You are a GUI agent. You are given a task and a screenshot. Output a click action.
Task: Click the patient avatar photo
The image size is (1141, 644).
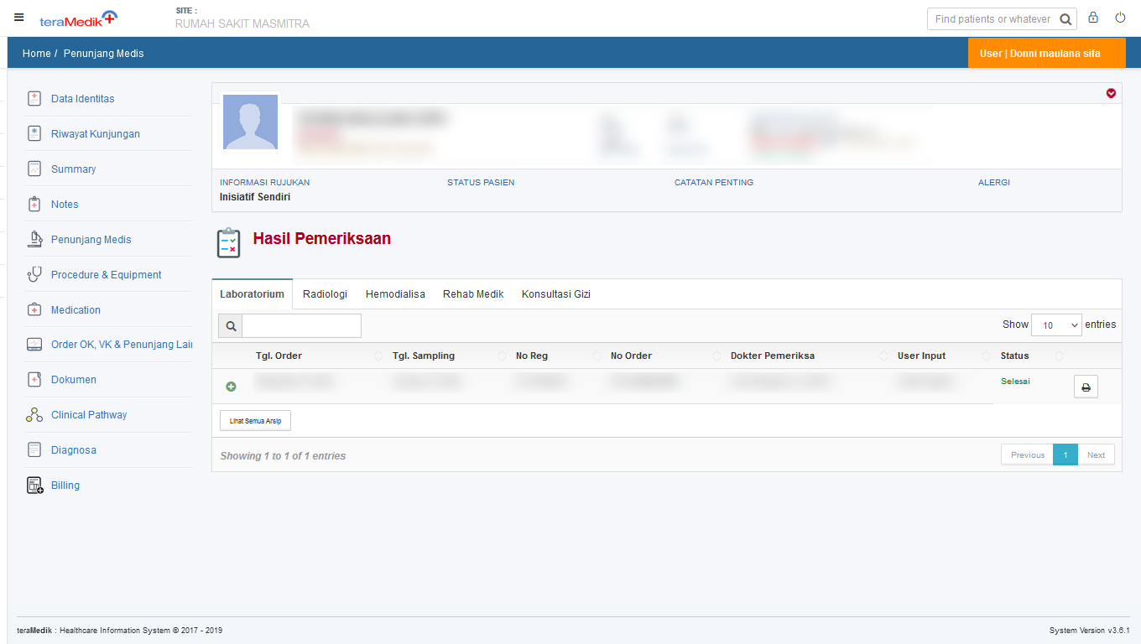251,122
